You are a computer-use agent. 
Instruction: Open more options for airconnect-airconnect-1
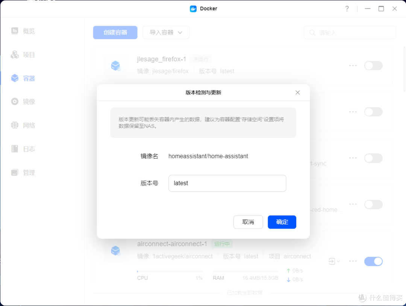[353, 261]
